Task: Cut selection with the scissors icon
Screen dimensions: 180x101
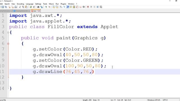Action: pyautogui.click(x=20, y=7)
